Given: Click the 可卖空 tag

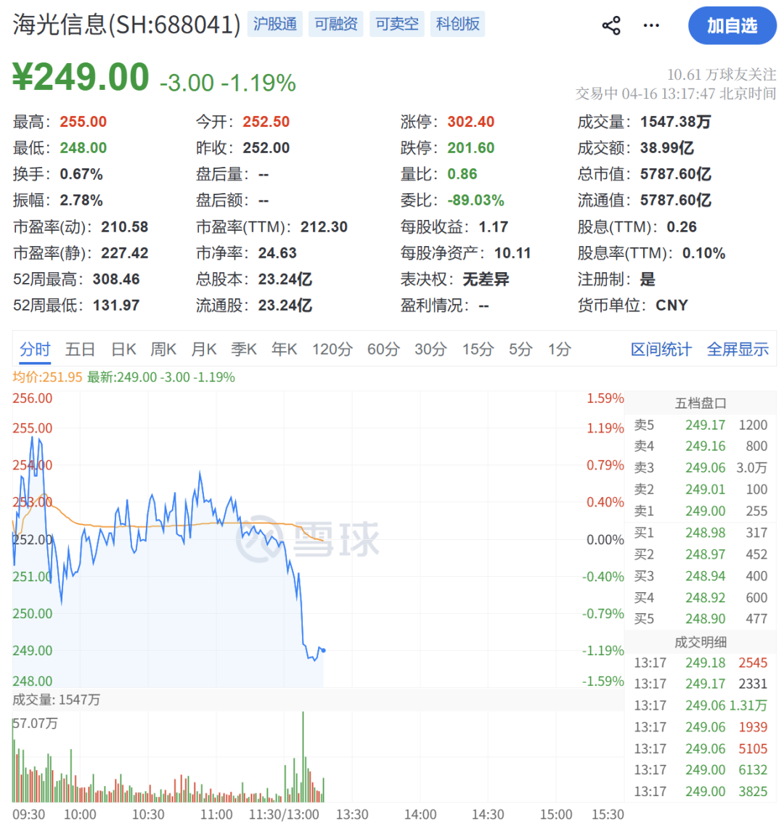Looking at the screenshot, I should (396, 24).
